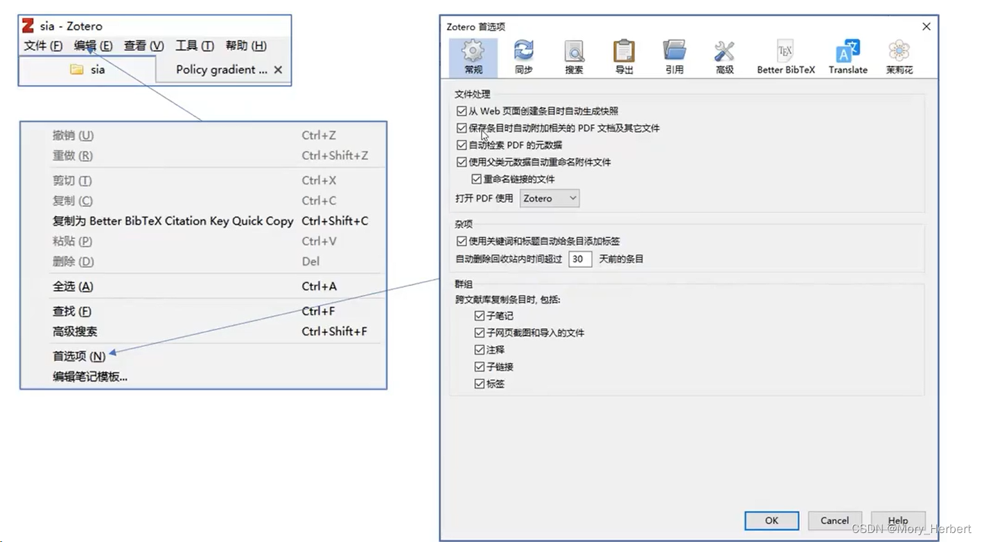Toggle 自动检索 PDF 的元数据 checkbox
This screenshot has height=542, width=982.
click(462, 145)
